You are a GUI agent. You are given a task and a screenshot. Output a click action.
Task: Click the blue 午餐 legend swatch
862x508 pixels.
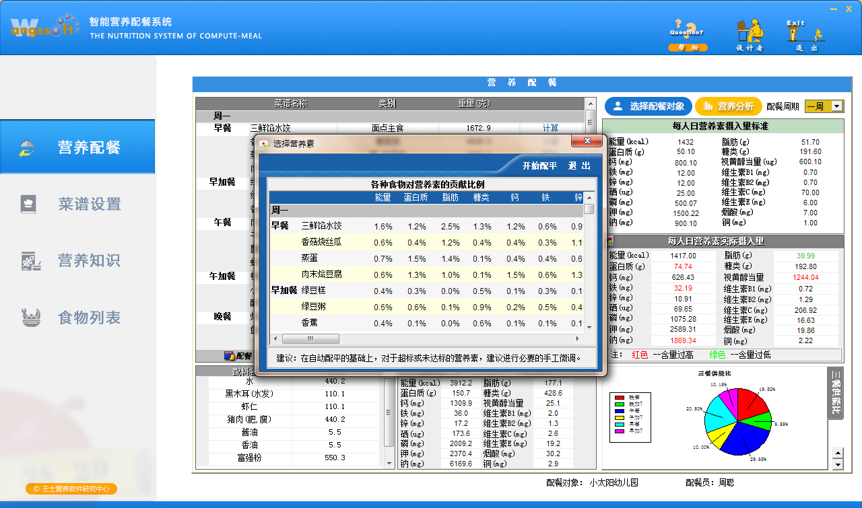tap(620, 410)
